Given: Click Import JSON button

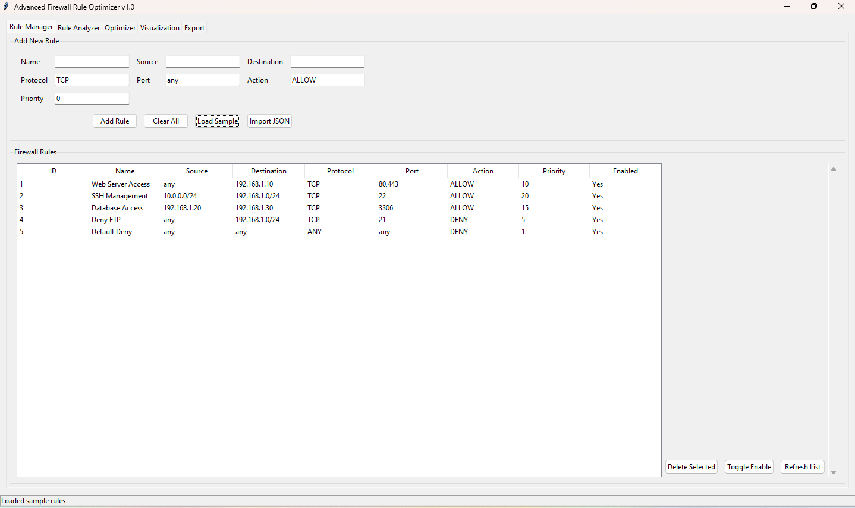Looking at the screenshot, I should coord(269,121).
